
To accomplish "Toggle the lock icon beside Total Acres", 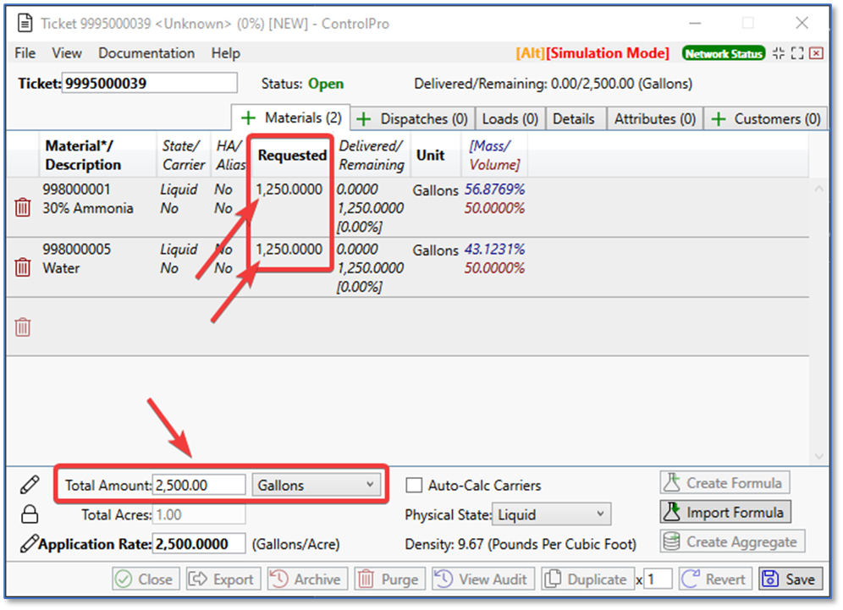I will (x=29, y=514).
